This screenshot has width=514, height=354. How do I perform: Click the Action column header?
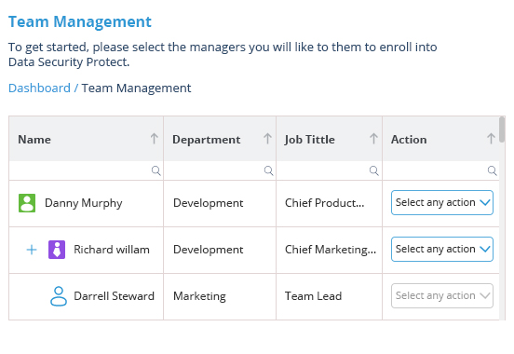point(440,139)
